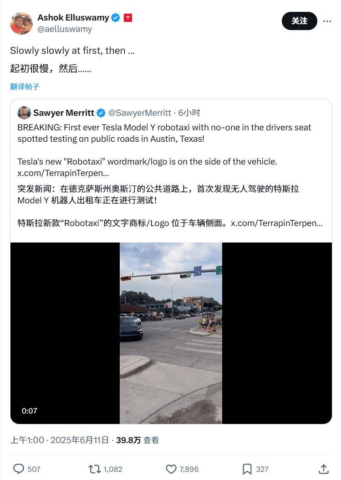Click the Ashok Elluswamy display name
This screenshot has height=480, width=341.
73,18
